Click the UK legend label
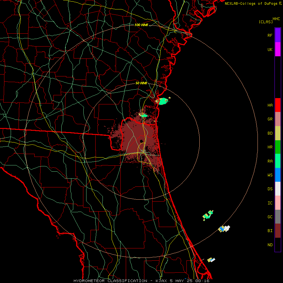This screenshot has width=283, height=283. (270, 49)
